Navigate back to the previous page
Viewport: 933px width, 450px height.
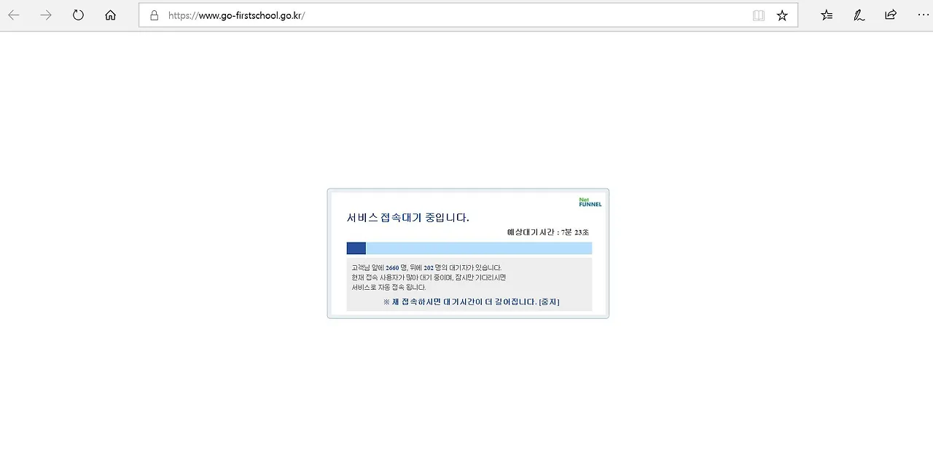pyautogui.click(x=14, y=15)
